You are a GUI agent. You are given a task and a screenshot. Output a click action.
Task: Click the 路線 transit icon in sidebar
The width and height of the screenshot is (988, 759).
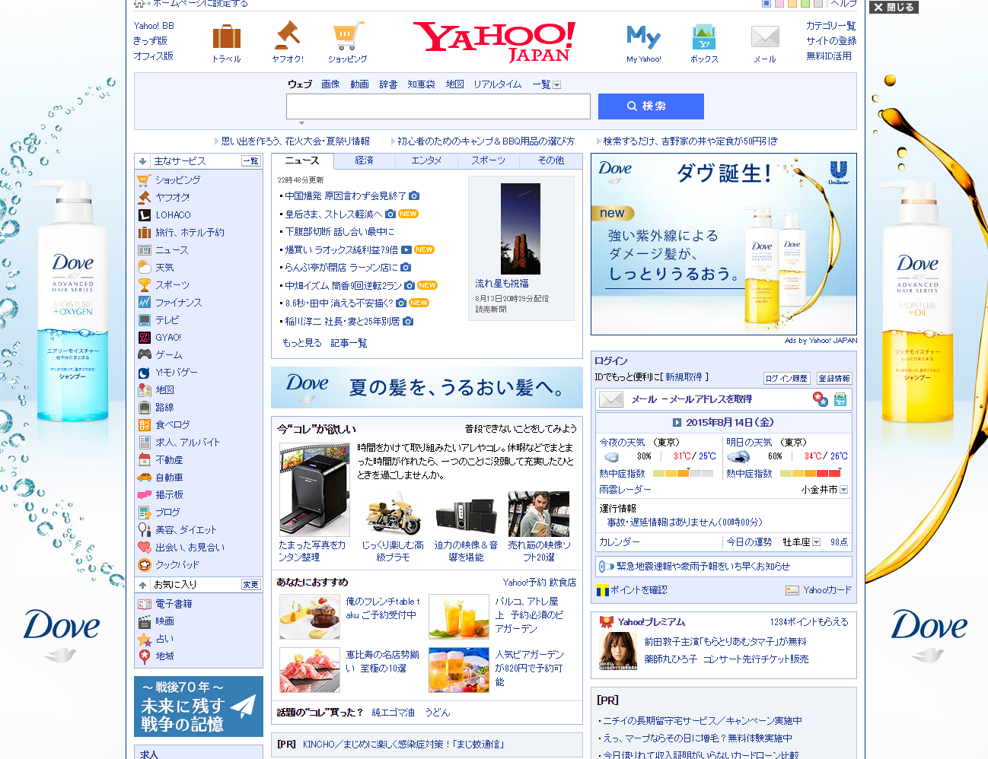[144, 408]
